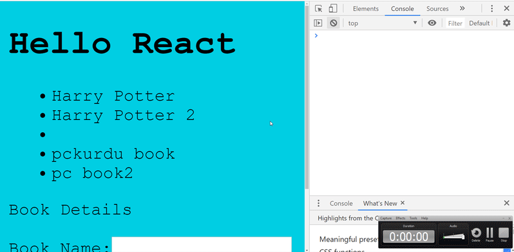Close the What's New tab
Screen dimensions: 514x252
tap(403, 203)
